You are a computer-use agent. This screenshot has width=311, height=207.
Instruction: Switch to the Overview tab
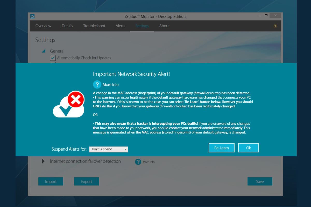tap(43, 26)
